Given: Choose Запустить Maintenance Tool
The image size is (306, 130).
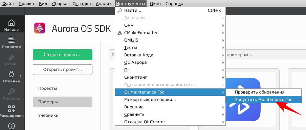Looking at the screenshot, I should coord(263,100).
